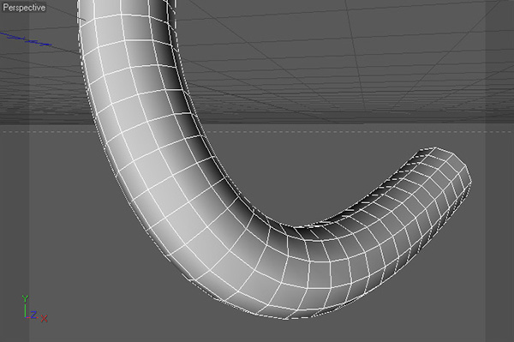Image resolution: width=514 pixels, height=342 pixels.
Task: Select the green Y axis in gizmo
Action: click(25, 305)
